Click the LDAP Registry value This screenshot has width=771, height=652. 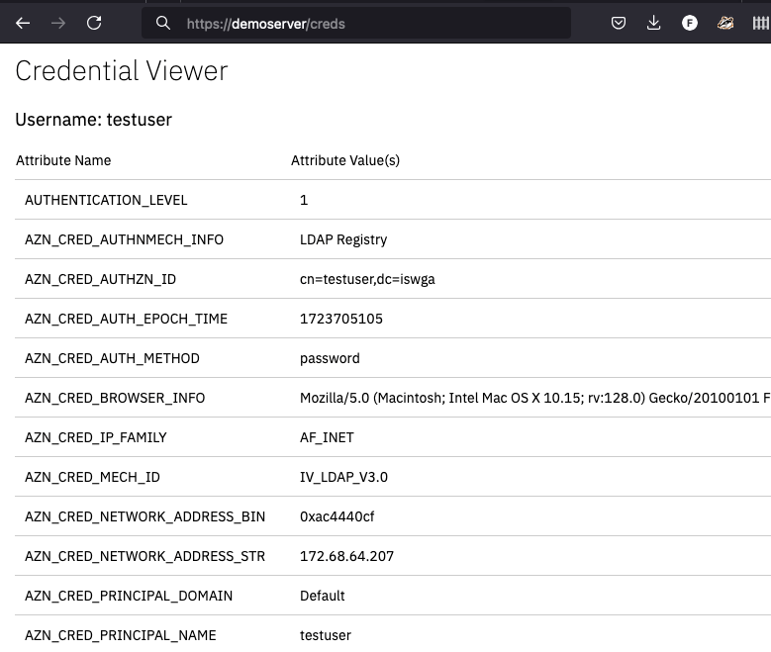click(x=343, y=239)
